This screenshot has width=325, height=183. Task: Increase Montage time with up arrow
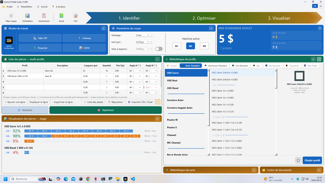pos(148,35)
